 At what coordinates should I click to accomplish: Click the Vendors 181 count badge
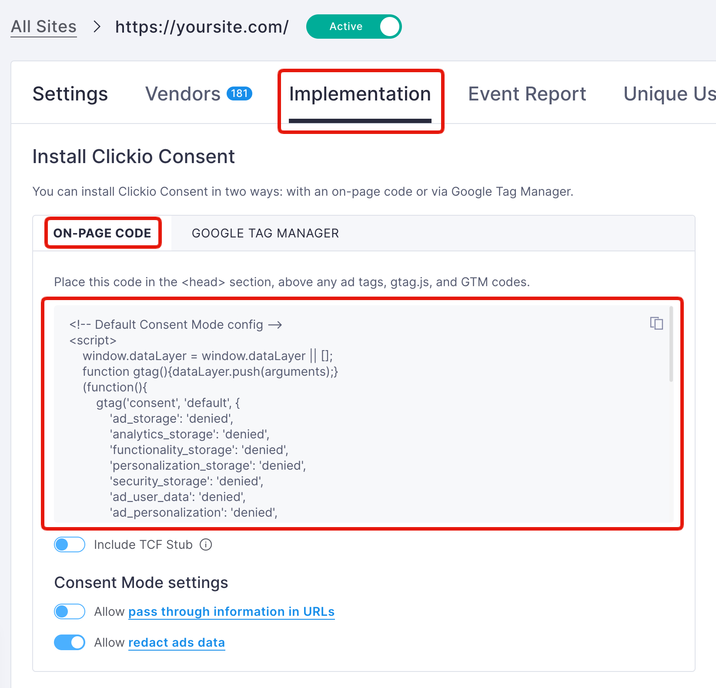[x=239, y=94]
